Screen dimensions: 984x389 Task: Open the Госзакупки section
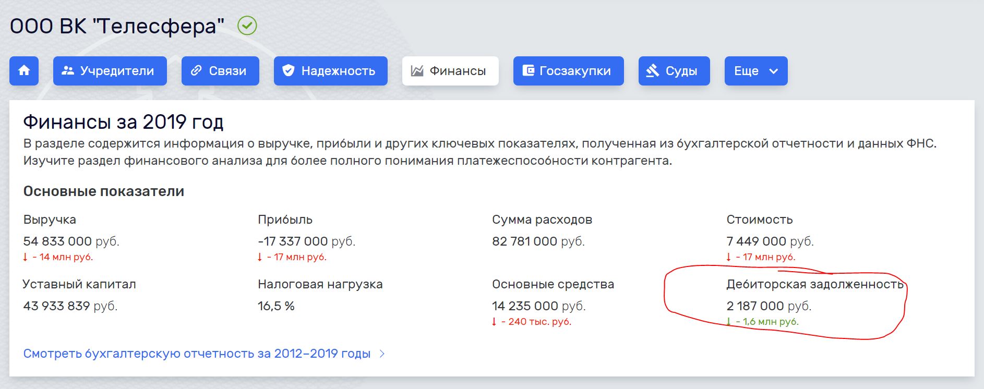[x=569, y=71]
